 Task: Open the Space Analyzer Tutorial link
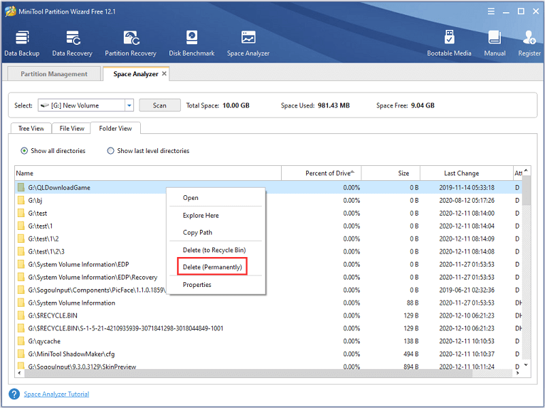56,394
